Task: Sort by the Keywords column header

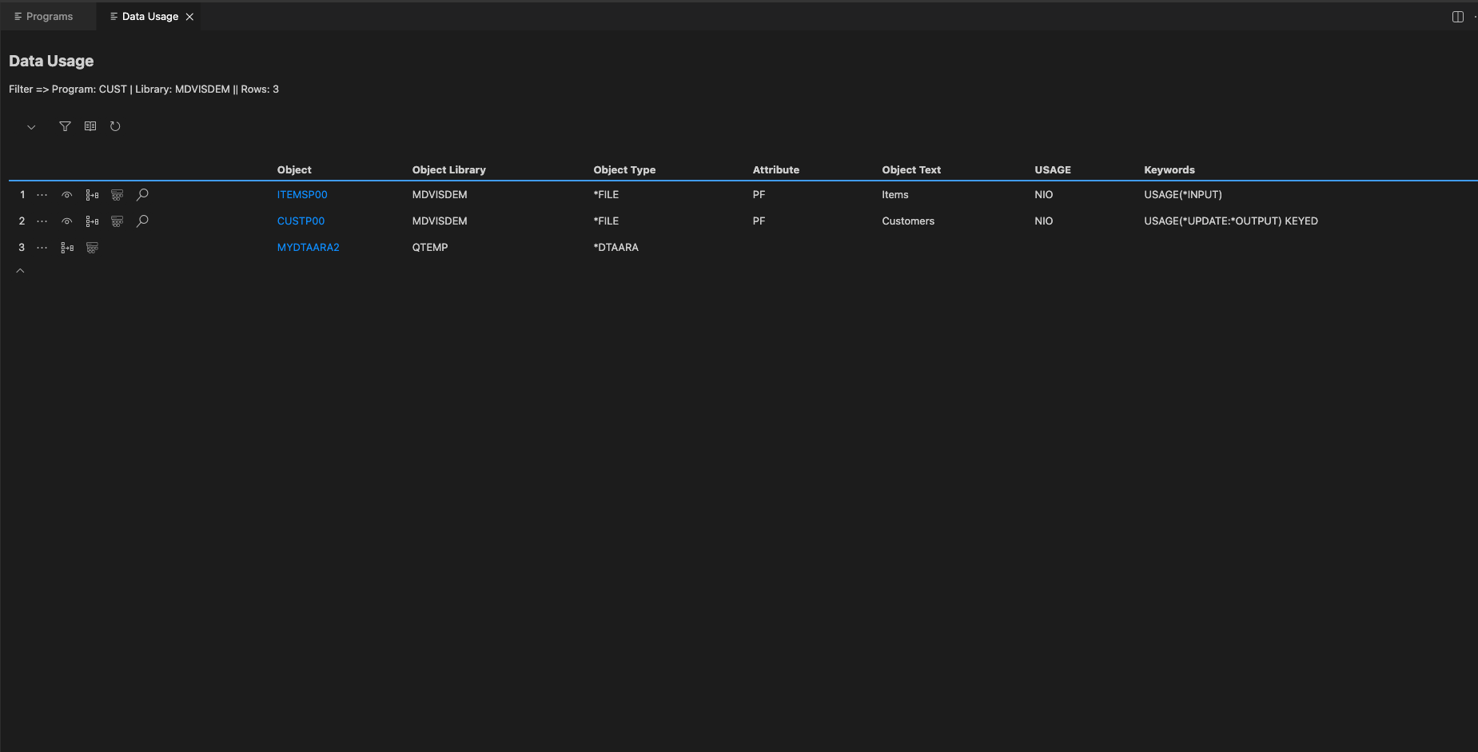Action: [1169, 170]
